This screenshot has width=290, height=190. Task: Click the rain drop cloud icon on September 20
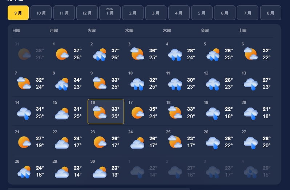[x=251, y=113]
